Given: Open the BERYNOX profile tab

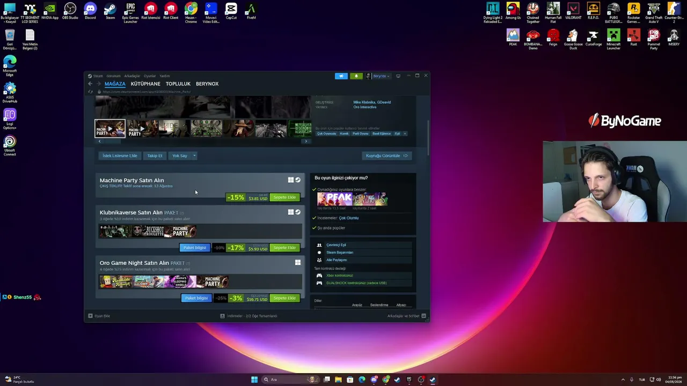Looking at the screenshot, I should click(207, 84).
